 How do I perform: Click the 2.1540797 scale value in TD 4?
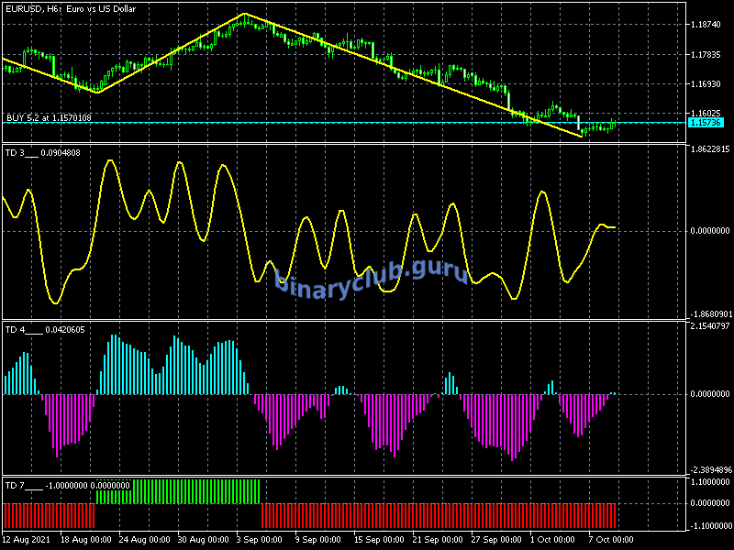point(709,326)
